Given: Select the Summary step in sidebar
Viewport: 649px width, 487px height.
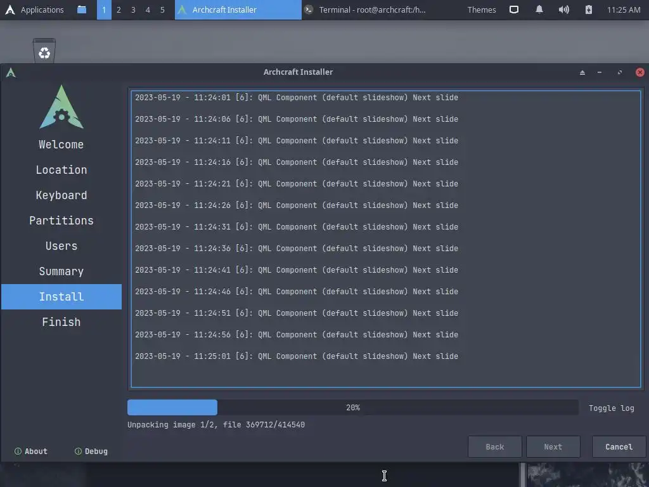Looking at the screenshot, I should click(x=61, y=271).
